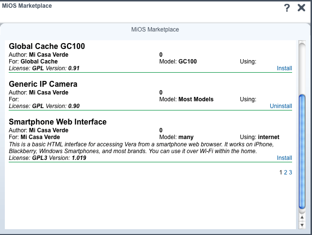Go to page 3 of plugins
This screenshot has width=312, height=235.
(290, 172)
